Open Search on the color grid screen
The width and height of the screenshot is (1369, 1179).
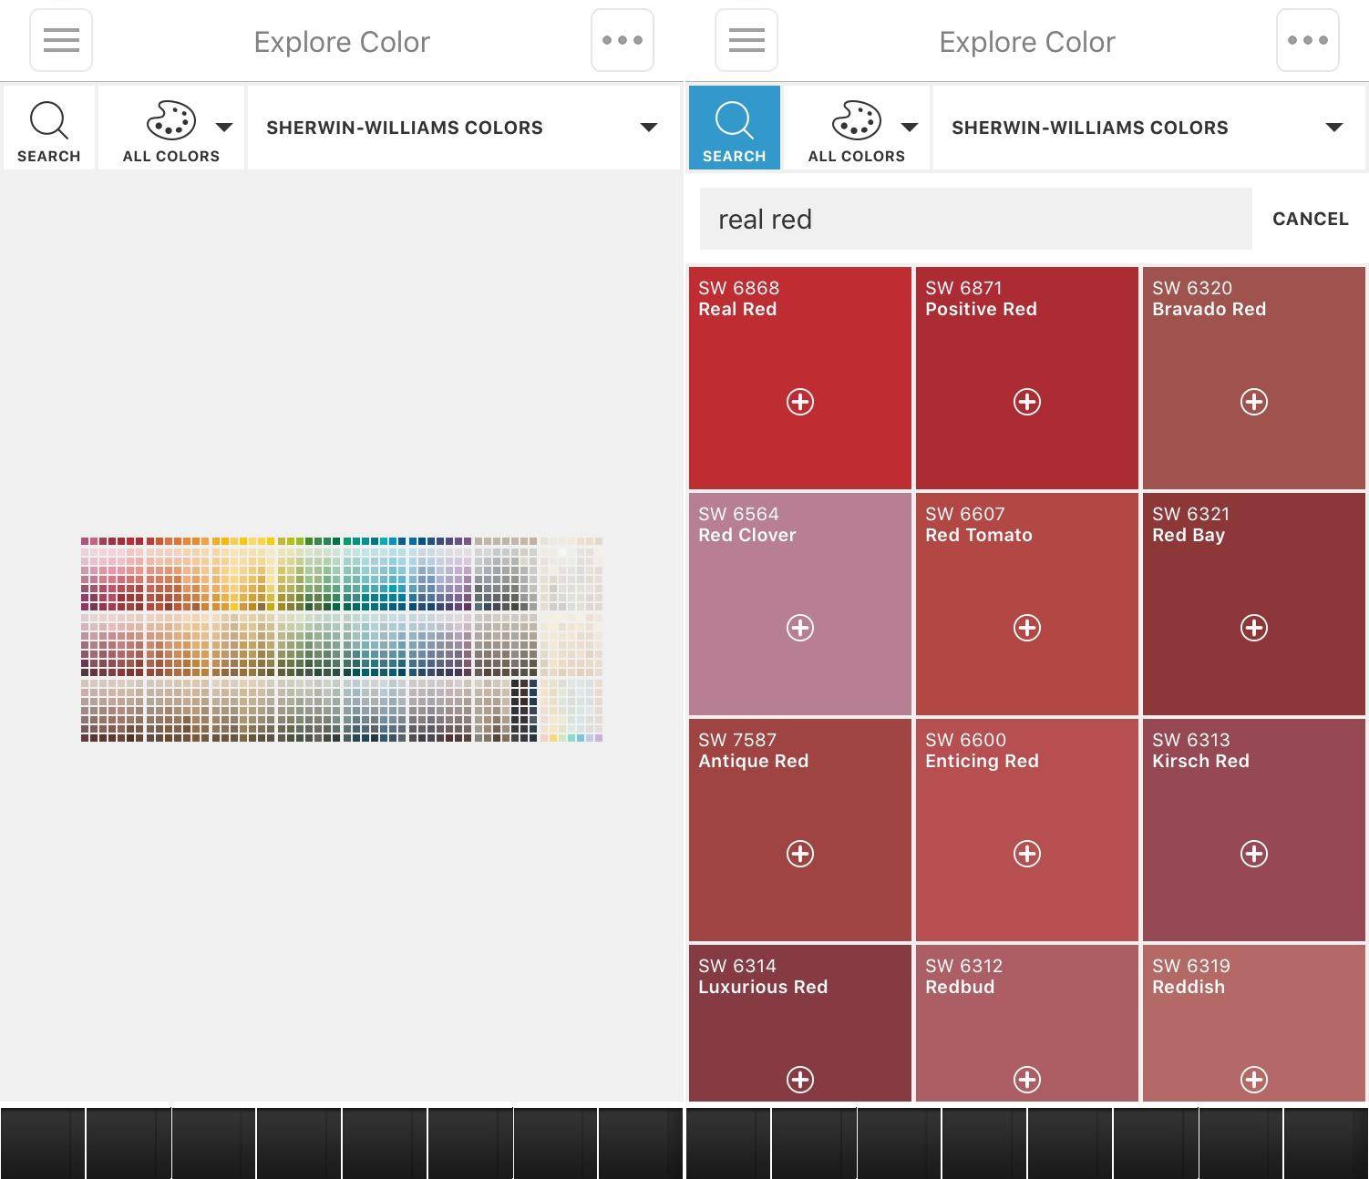pyautogui.click(x=49, y=128)
